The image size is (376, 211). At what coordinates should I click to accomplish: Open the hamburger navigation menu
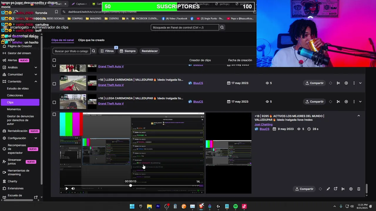[5, 27]
